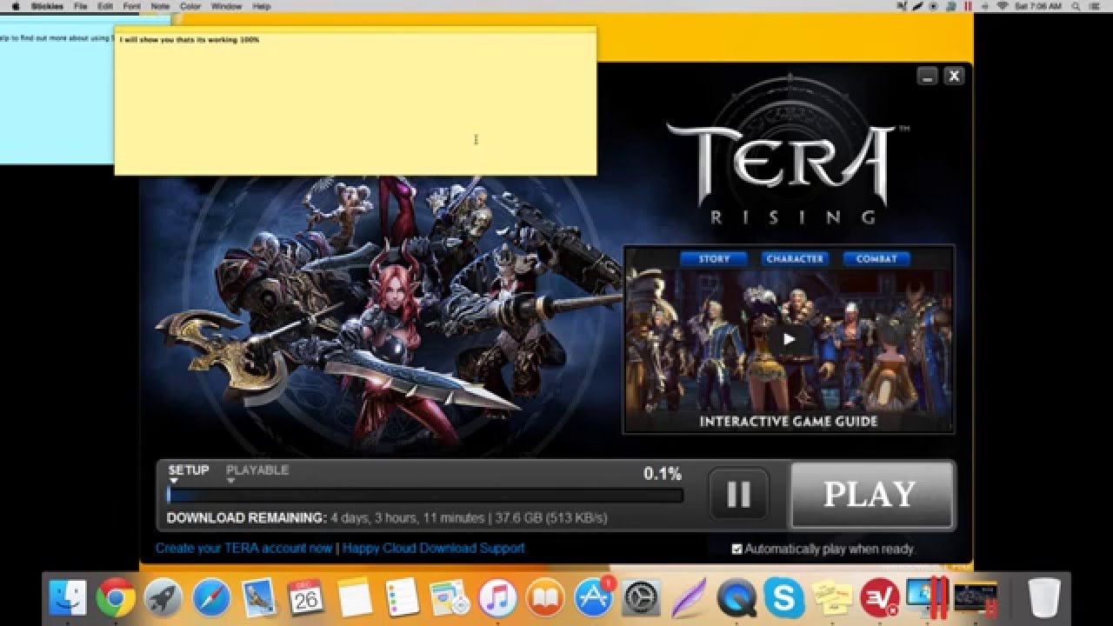Open Calendar showing 26 in dock
The height and width of the screenshot is (626, 1113).
306,597
